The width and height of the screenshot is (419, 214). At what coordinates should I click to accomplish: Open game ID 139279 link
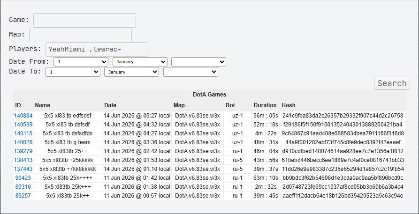(23, 151)
